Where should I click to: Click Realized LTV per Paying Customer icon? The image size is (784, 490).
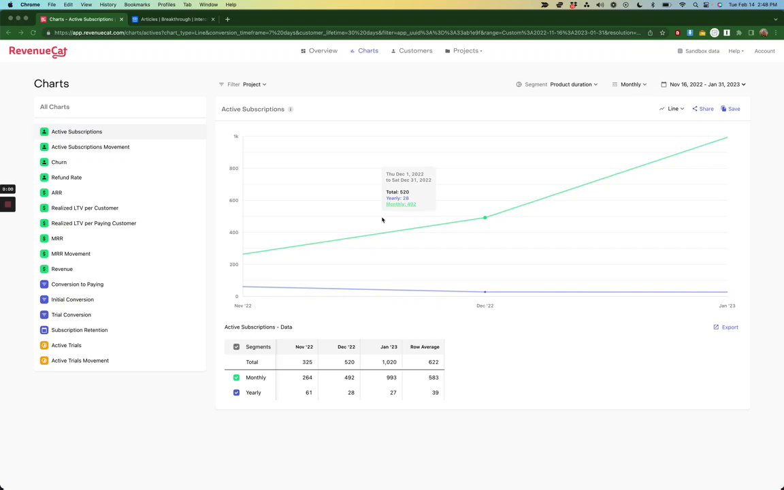pyautogui.click(x=44, y=223)
